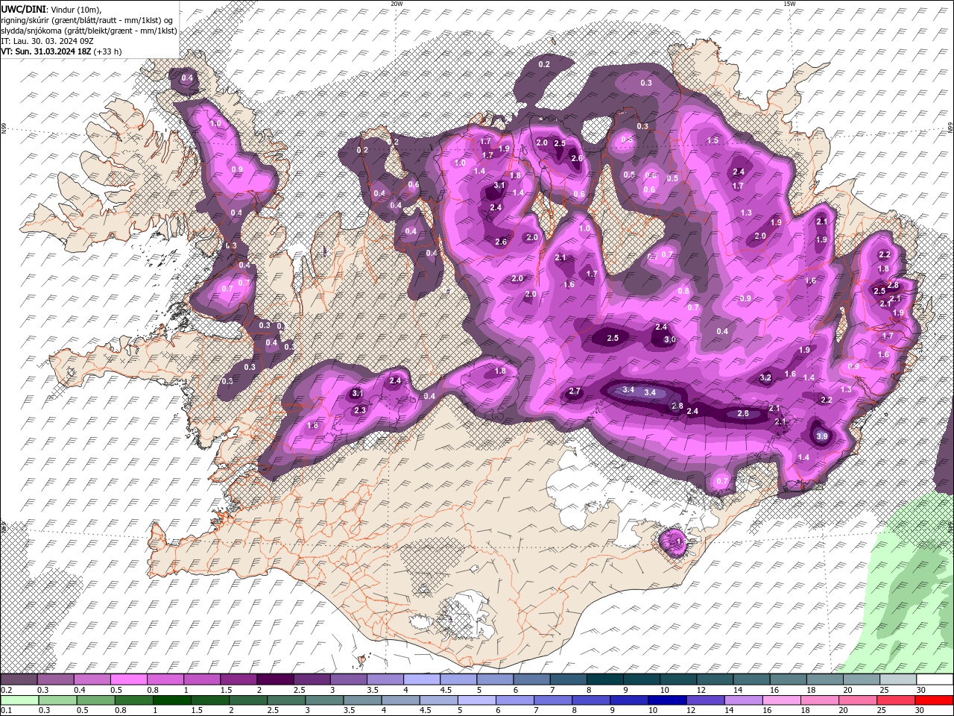The height and width of the screenshot is (716, 954).
Task: Select the dark blue 10 swatch in rain scale
Action: (x=668, y=700)
